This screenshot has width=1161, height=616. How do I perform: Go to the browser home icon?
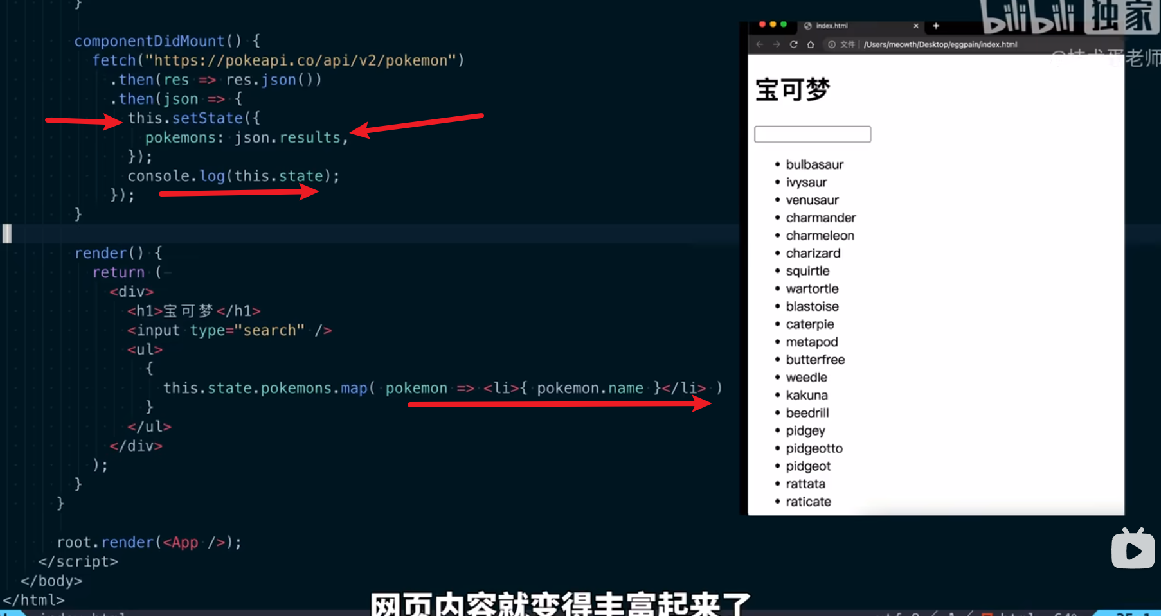(811, 44)
